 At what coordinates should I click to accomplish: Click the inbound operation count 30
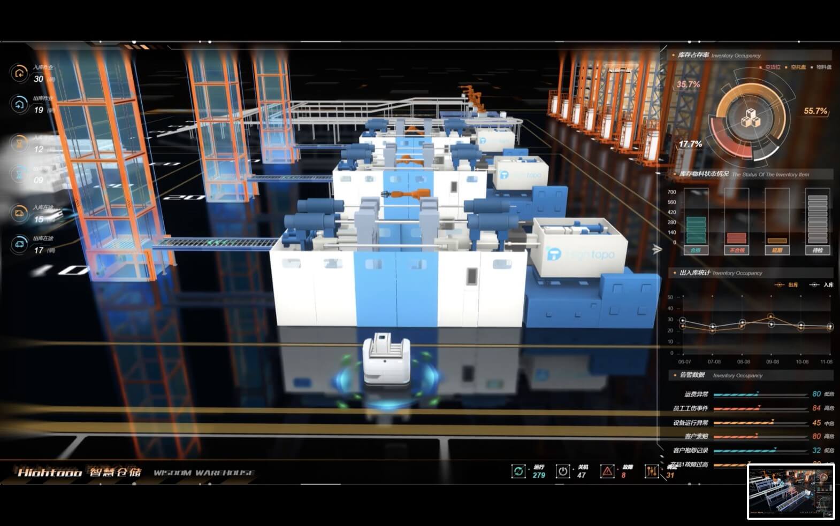(x=39, y=79)
